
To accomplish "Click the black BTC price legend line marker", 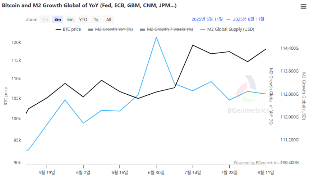I will click(58, 30).
